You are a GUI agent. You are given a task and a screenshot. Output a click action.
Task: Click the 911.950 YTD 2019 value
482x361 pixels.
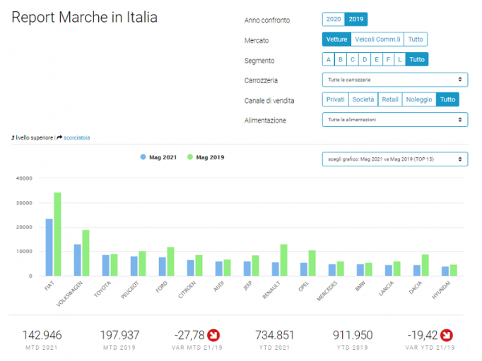(353, 335)
